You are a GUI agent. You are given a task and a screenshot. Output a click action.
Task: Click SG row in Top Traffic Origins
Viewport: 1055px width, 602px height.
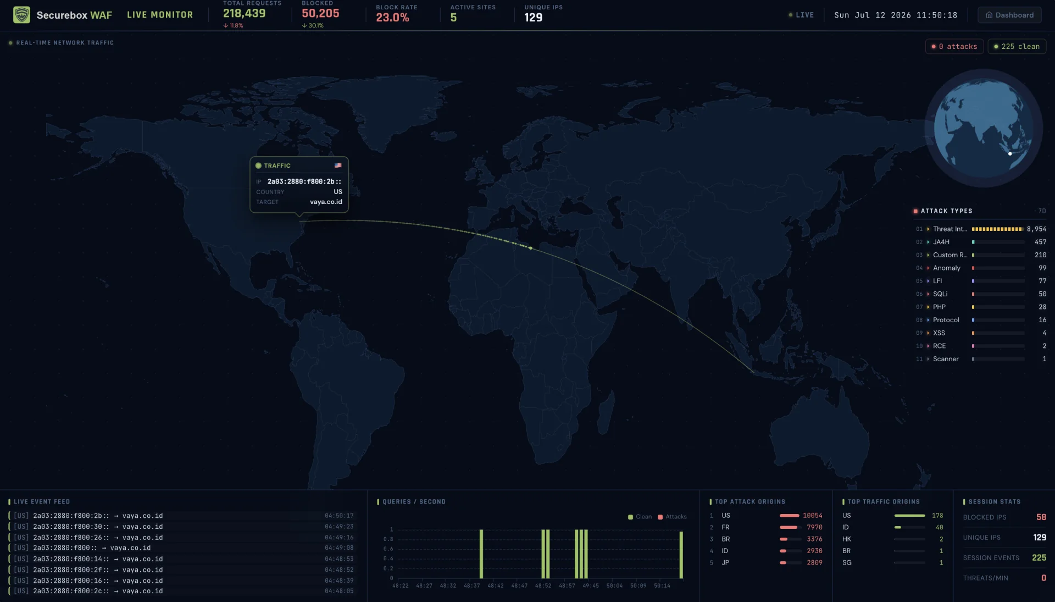893,563
